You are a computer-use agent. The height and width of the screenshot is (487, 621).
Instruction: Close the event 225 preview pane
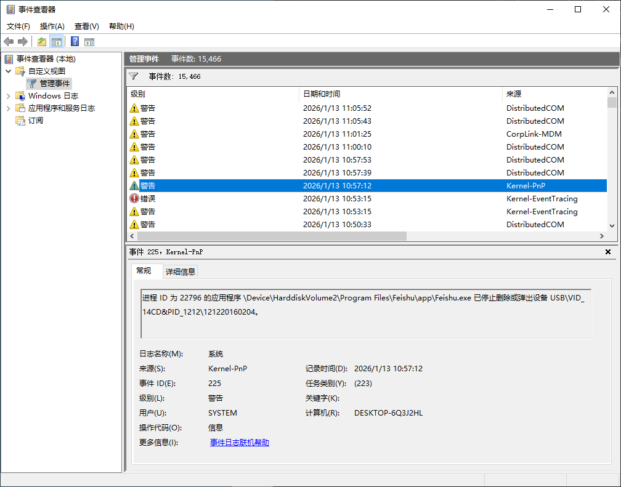click(608, 252)
